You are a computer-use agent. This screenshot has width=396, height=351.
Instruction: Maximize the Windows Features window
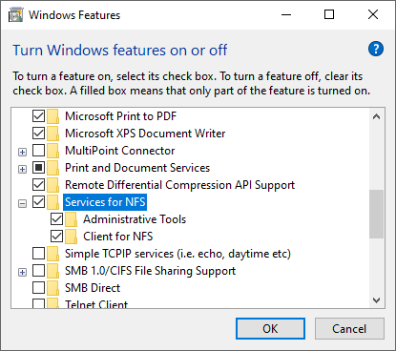tap(329, 14)
